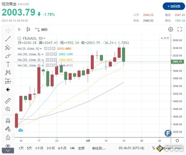Select the crosshair cursor tool
Viewport: 186px width, 155px height.
coord(8,30)
